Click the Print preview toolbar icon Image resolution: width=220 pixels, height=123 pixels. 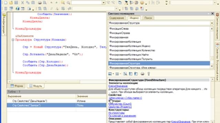pyautogui.click(x=45, y=2)
